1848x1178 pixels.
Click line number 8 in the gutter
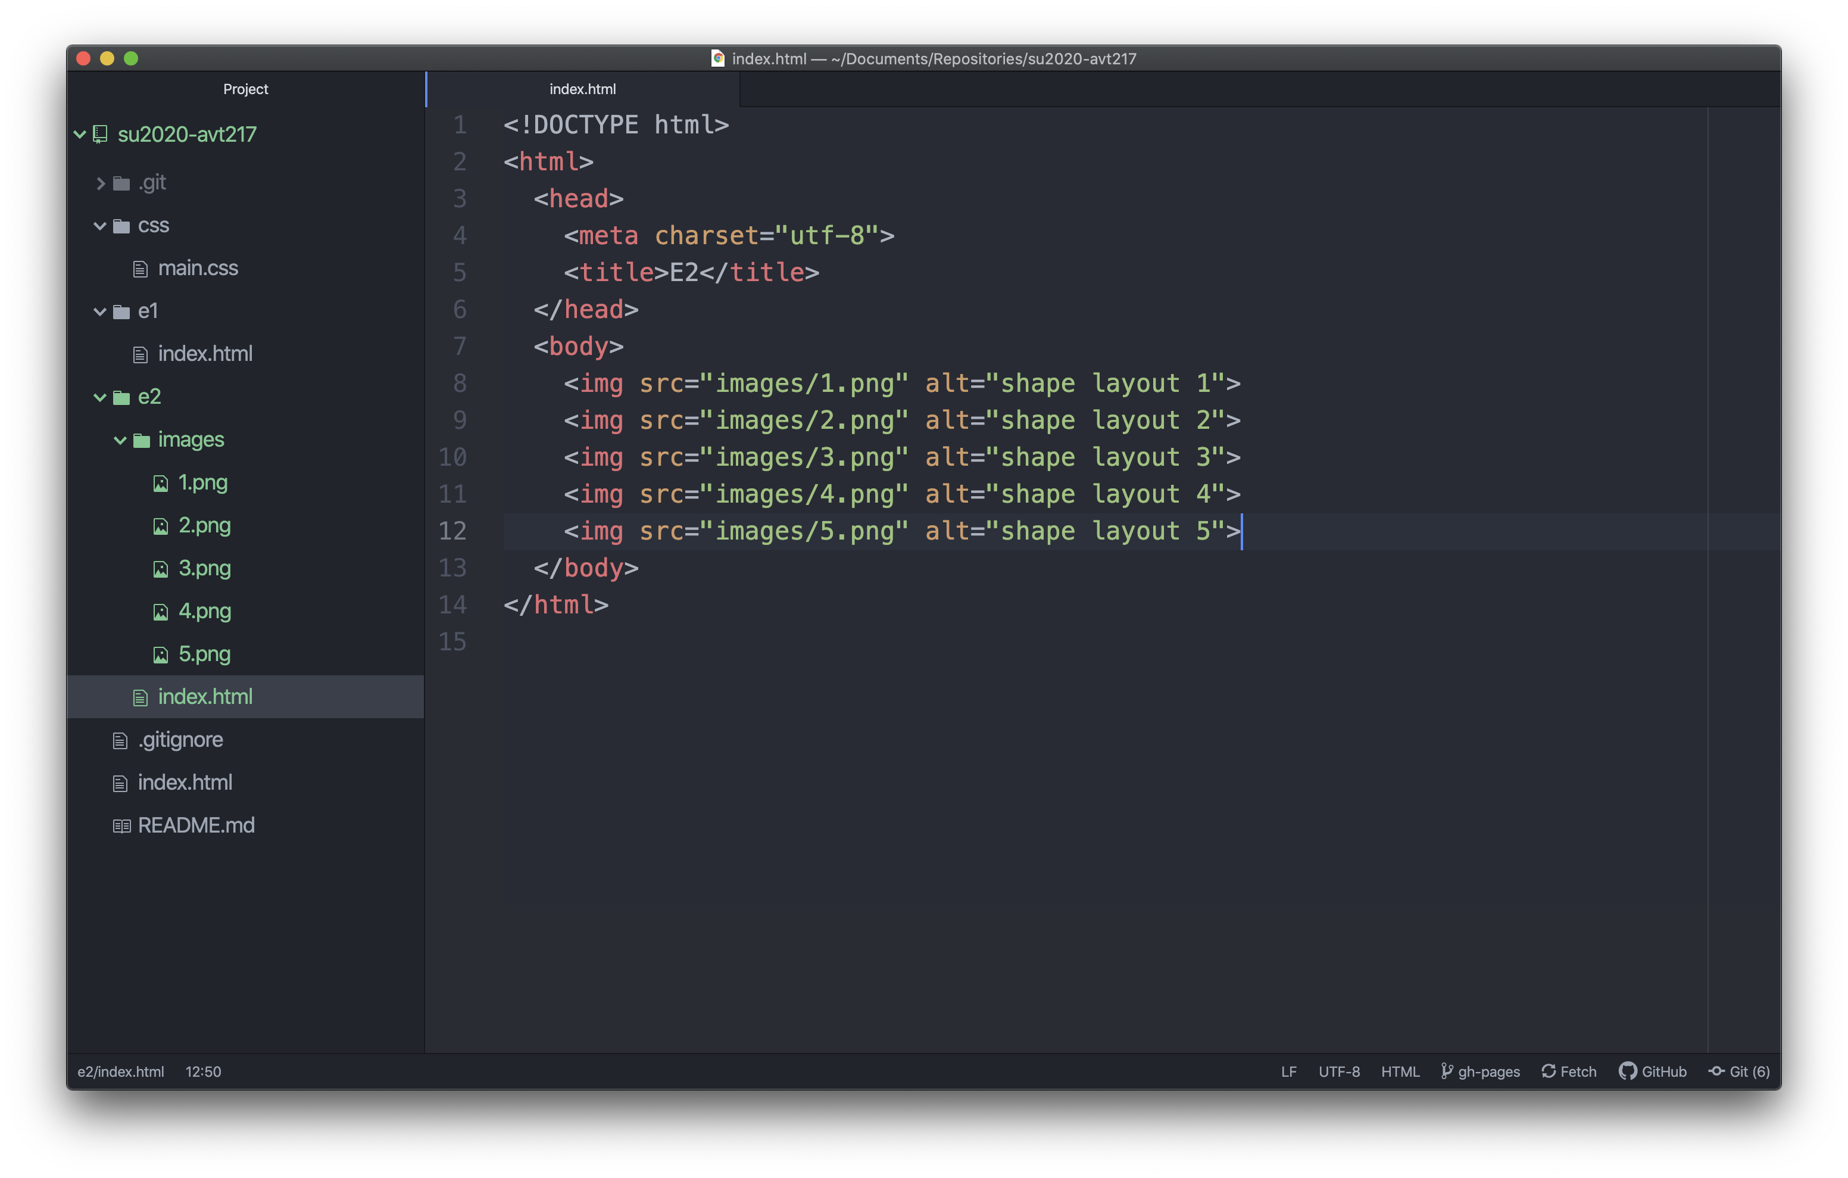pos(460,383)
